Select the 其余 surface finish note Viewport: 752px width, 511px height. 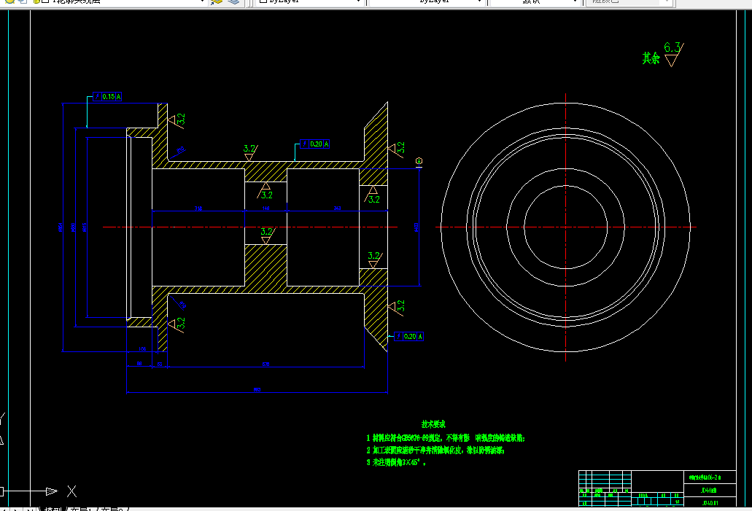pos(651,58)
